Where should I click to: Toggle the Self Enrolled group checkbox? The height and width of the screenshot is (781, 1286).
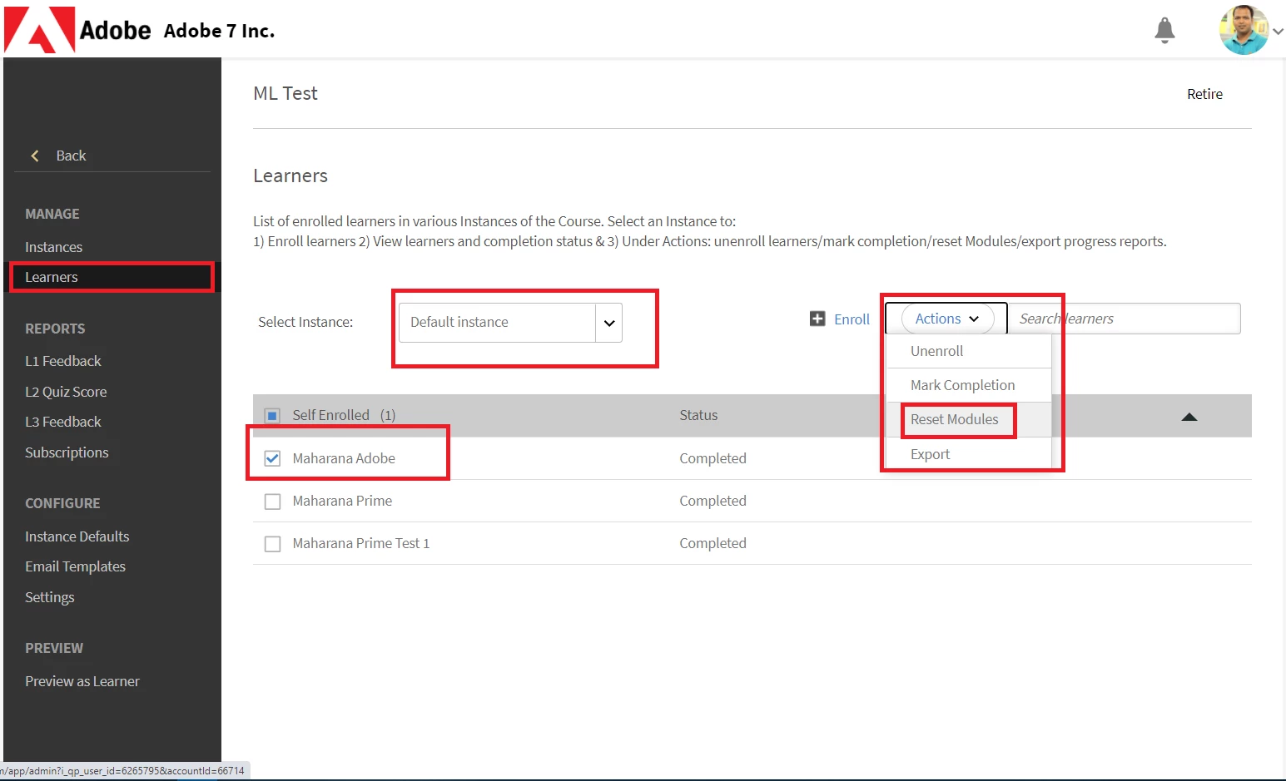(272, 415)
